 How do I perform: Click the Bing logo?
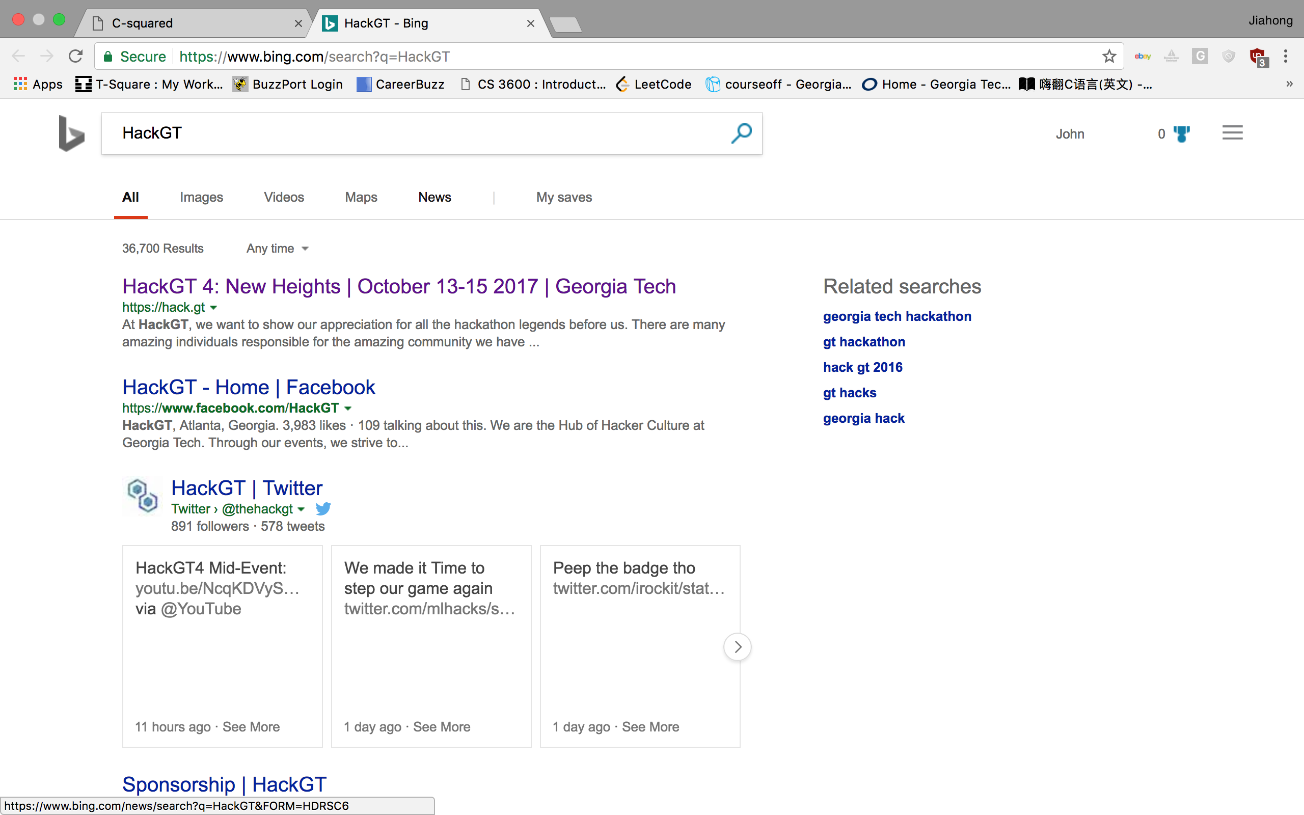click(71, 133)
